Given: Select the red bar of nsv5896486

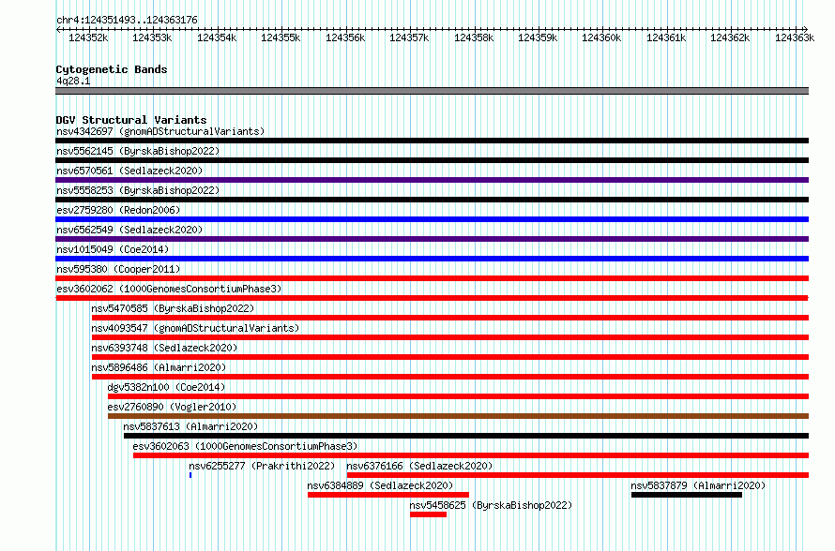Looking at the screenshot, I should [x=450, y=377].
